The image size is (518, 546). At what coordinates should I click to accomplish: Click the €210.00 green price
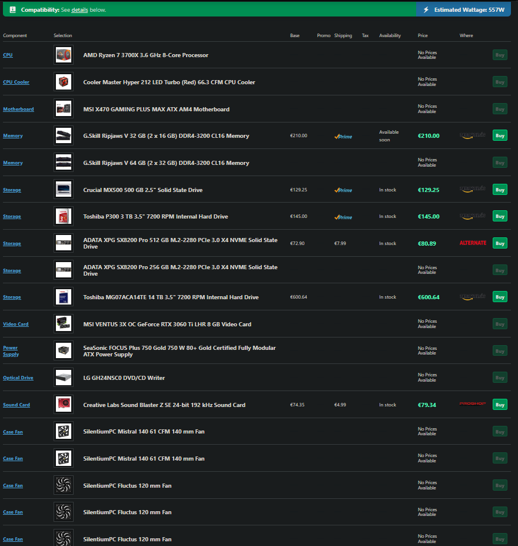pyautogui.click(x=429, y=136)
